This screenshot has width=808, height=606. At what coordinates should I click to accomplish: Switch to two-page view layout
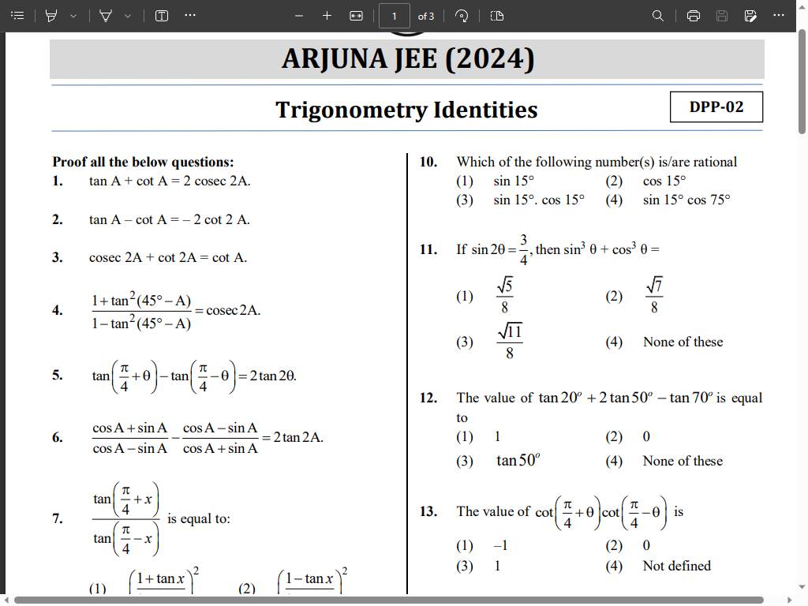(x=496, y=15)
